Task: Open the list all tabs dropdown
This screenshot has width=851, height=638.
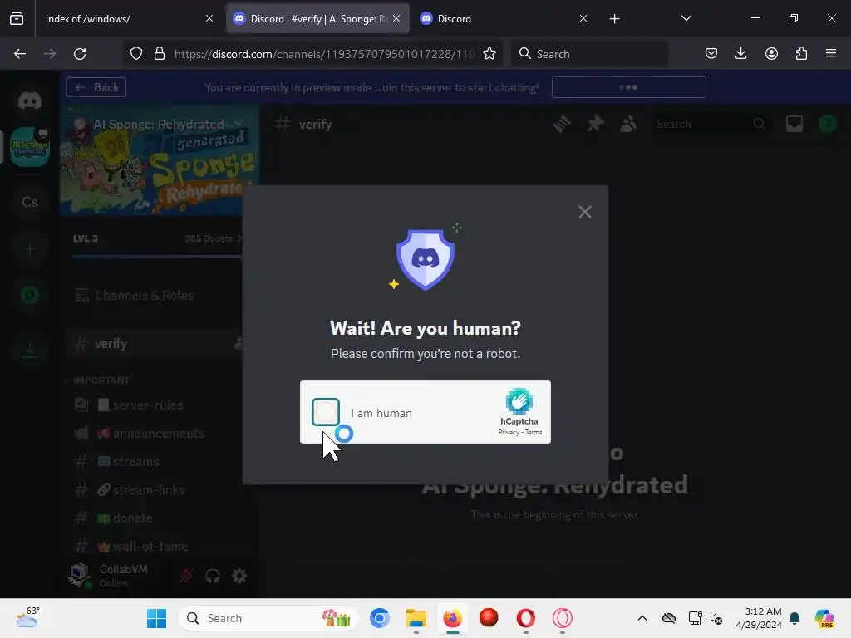Action: point(686,18)
